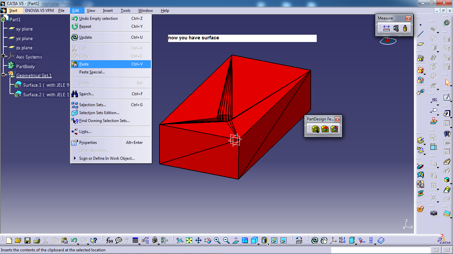Click the Capture camera icon
This screenshot has width=453, height=254.
[434, 213]
